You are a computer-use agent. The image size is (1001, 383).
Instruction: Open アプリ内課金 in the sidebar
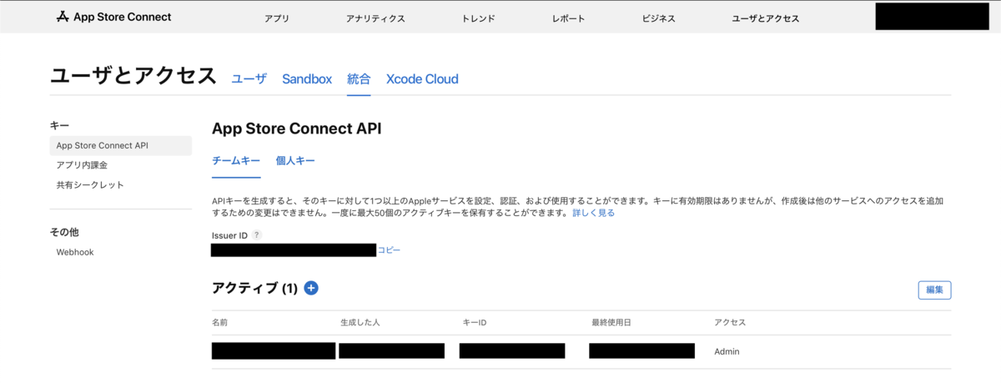(82, 165)
